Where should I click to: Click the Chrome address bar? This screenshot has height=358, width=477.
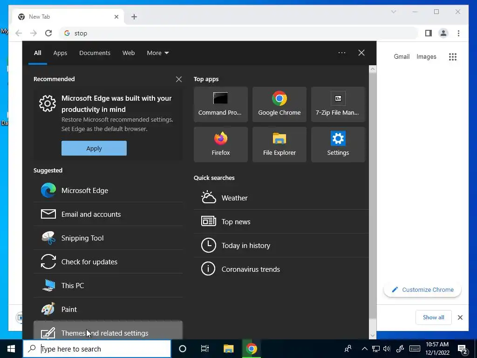coord(239,33)
